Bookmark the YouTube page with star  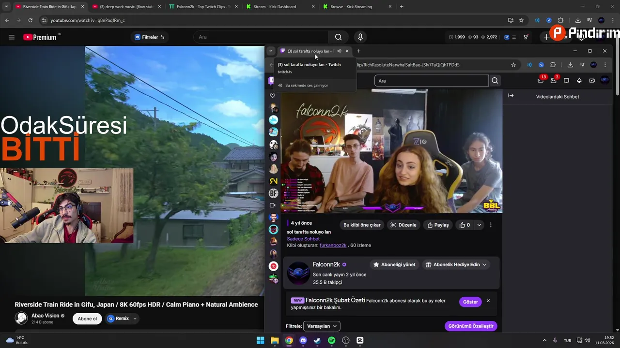(x=521, y=20)
